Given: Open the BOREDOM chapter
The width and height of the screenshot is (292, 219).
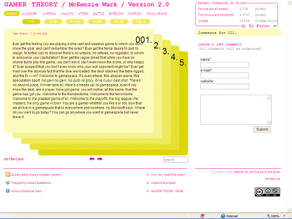Looking at the screenshot, I should tap(116, 13).
